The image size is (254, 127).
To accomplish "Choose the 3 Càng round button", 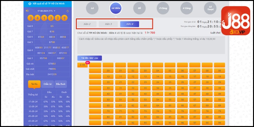I will pyautogui.click(x=163, y=8).
